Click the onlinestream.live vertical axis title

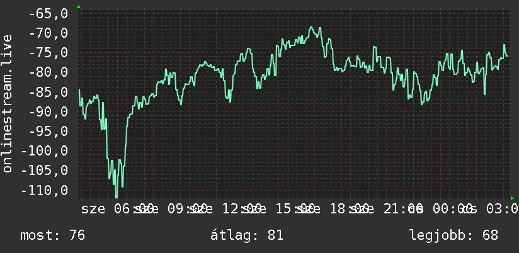(x=8, y=103)
